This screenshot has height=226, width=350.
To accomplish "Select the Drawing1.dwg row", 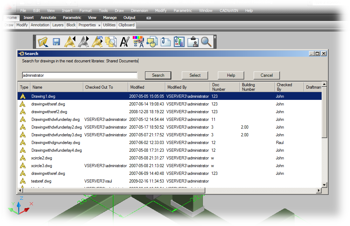I will click(x=170, y=96).
